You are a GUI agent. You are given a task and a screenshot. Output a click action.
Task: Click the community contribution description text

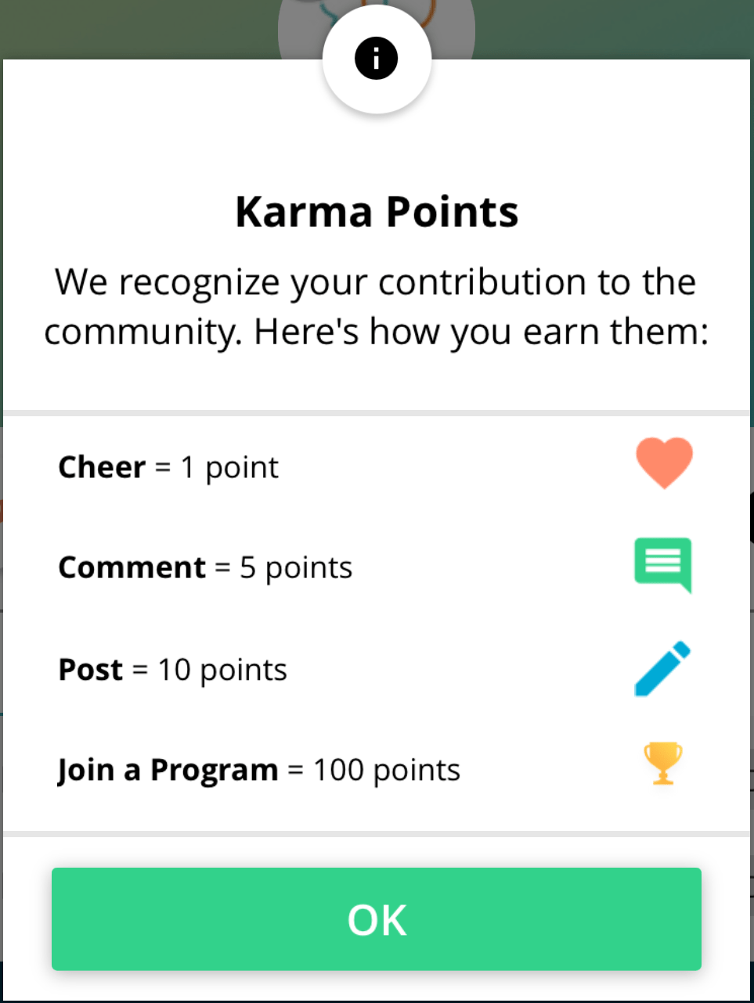[376, 307]
